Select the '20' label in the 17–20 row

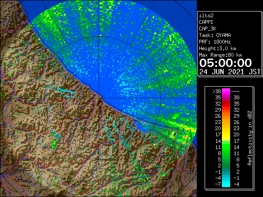click(236, 135)
